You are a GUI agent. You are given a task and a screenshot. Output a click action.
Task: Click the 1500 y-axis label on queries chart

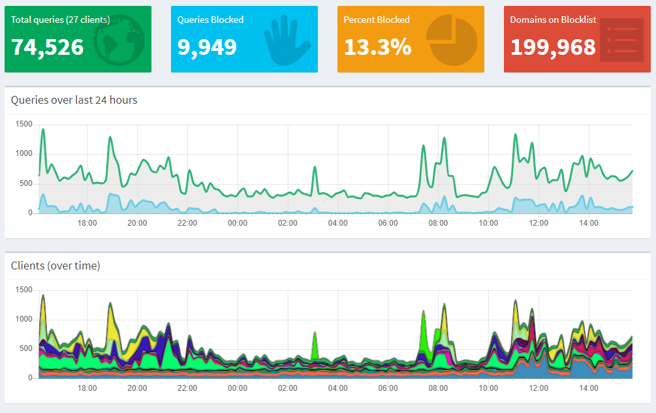click(23, 124)
